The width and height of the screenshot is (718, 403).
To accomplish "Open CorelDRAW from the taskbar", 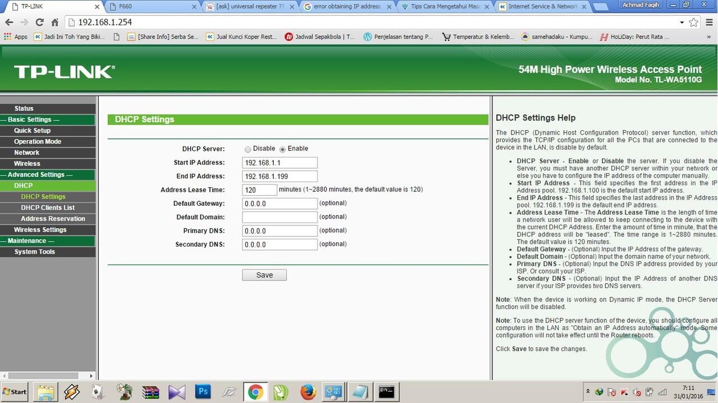I will point(282,392).
